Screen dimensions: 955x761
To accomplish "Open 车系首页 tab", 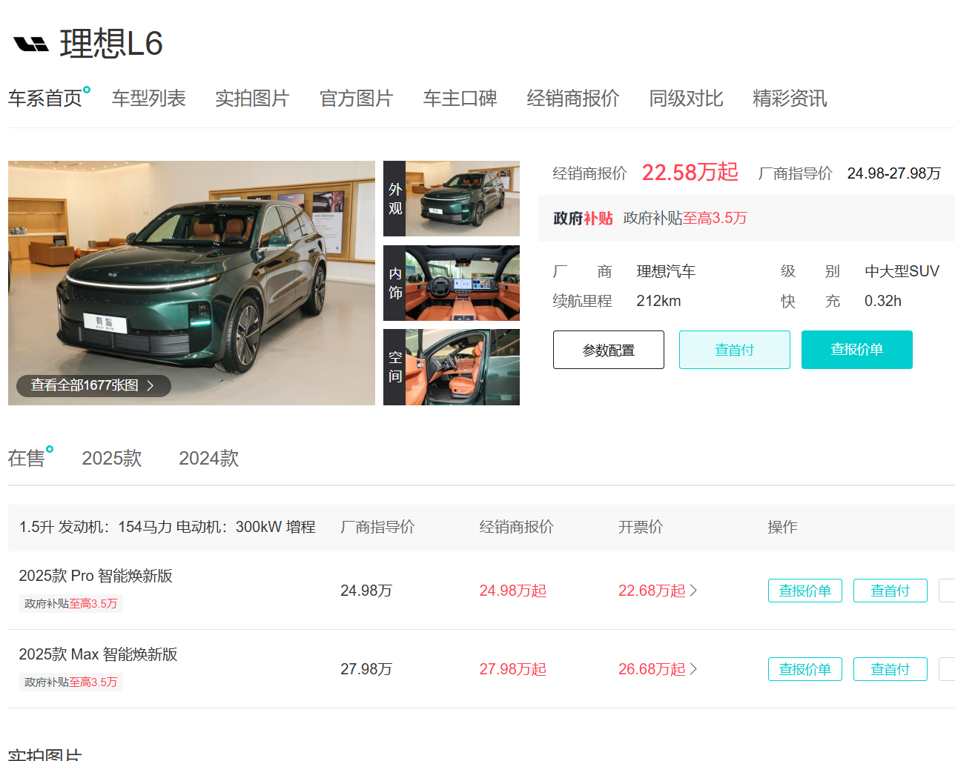I will click(x=45, y=98).
